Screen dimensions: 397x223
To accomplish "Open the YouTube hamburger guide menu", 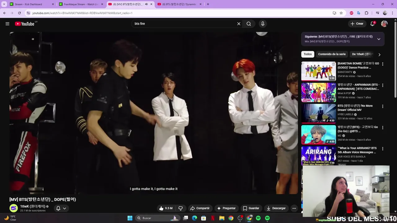I will click(x=7, y=24).
